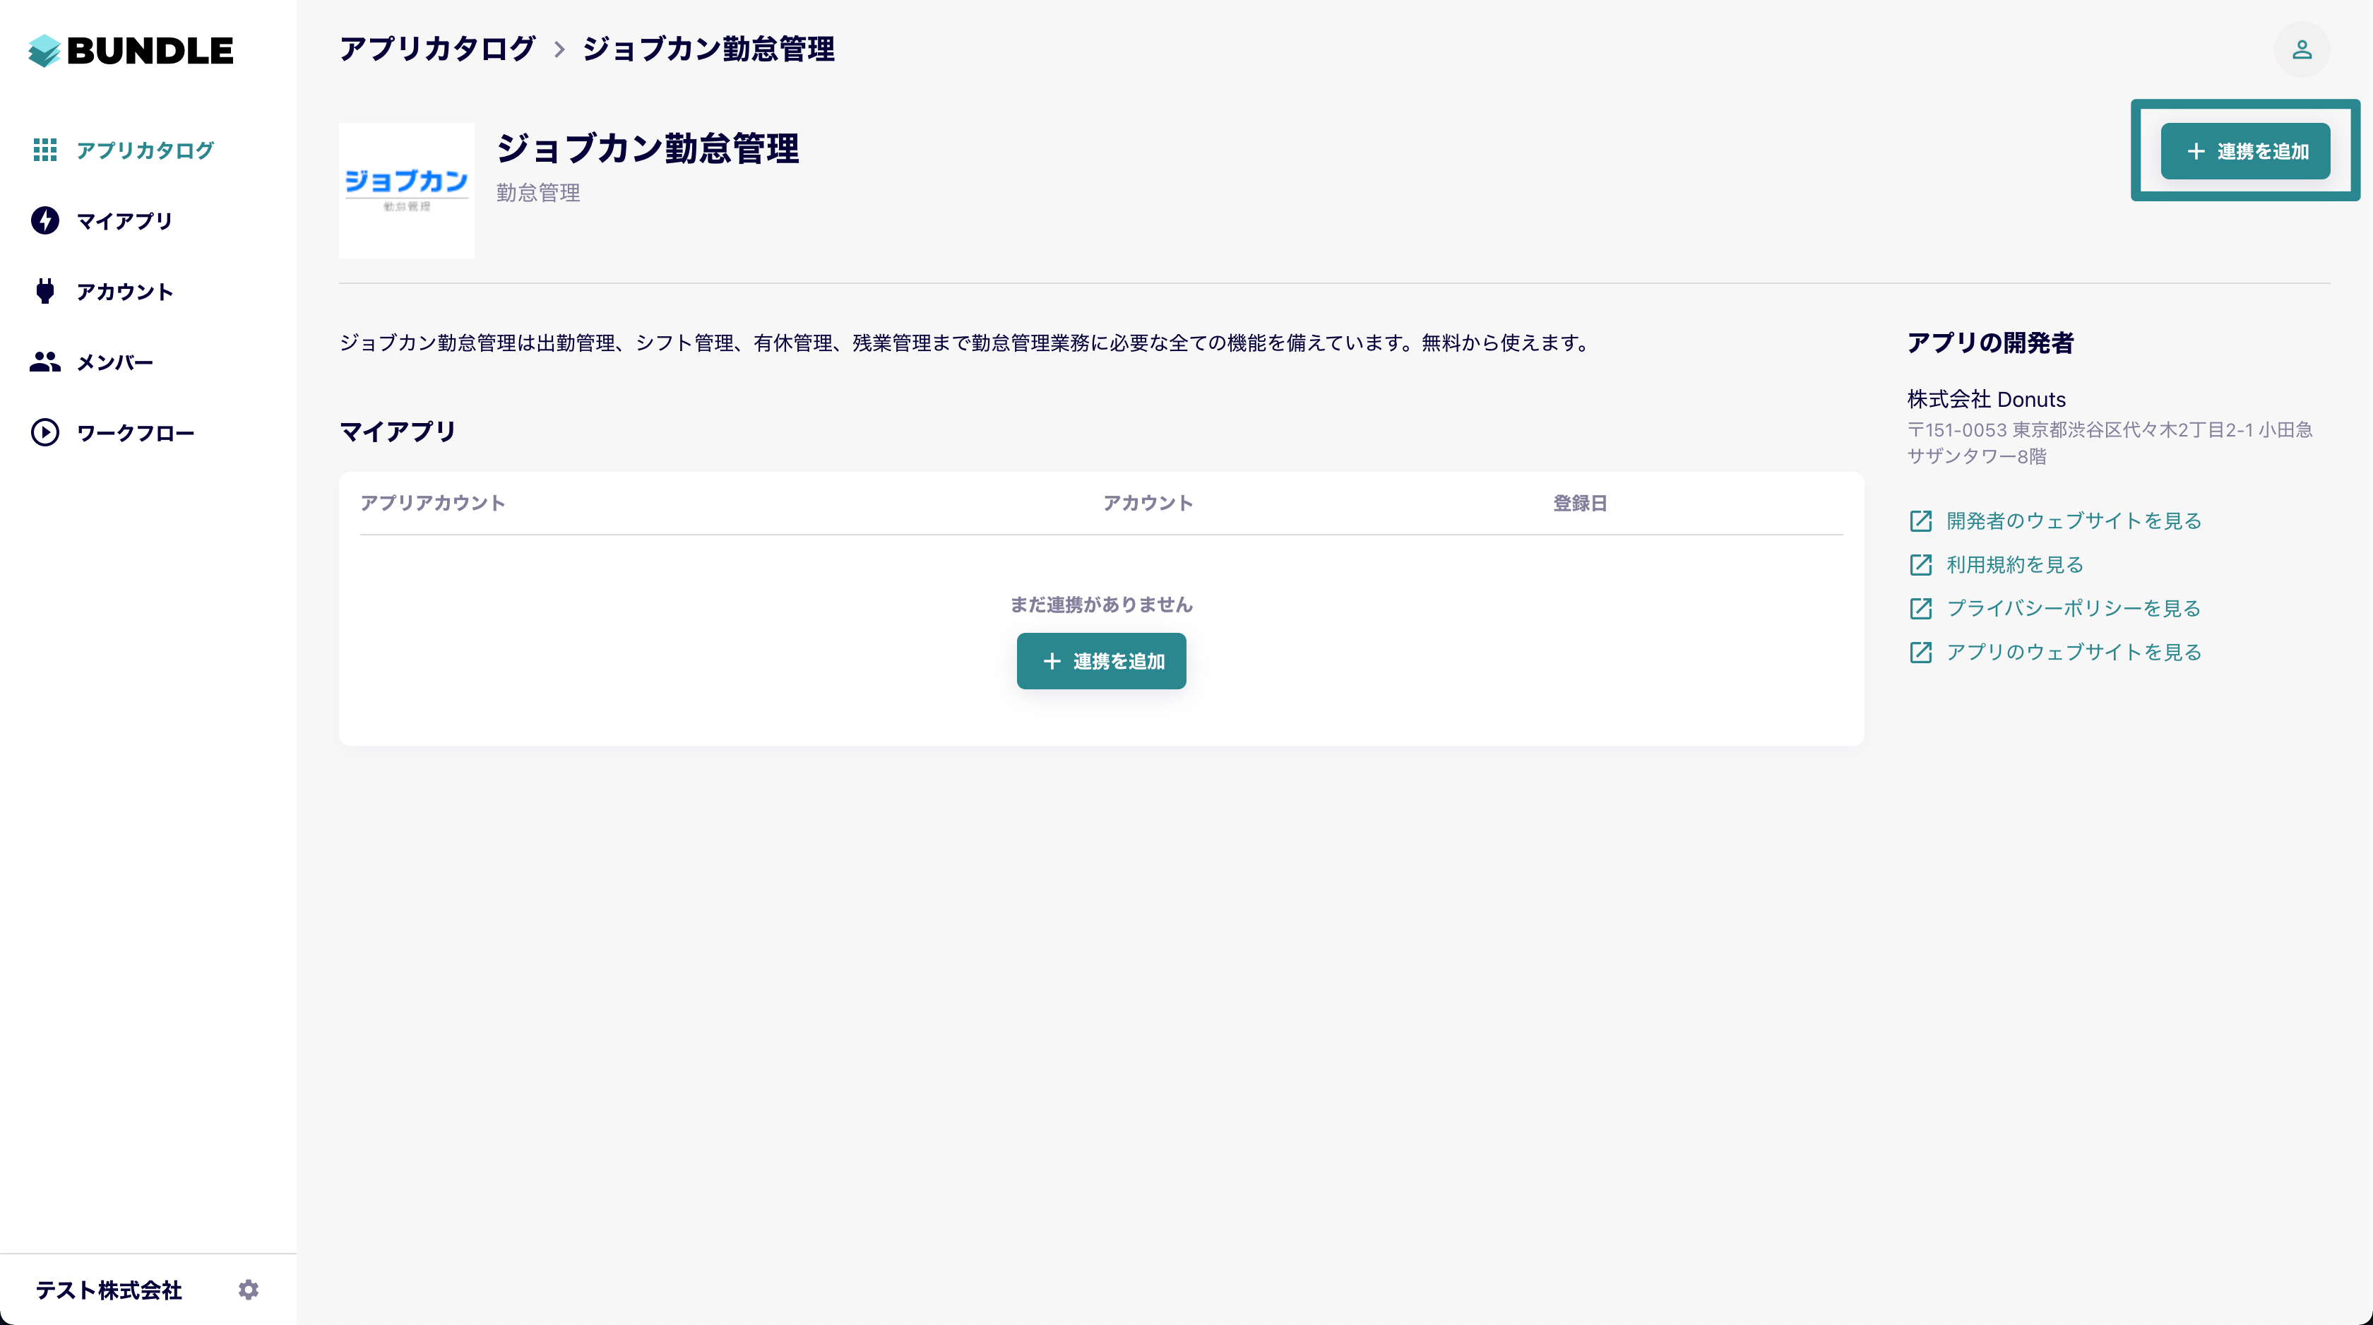Click external-link icon beside 開発者のウェブサイトを見る
2373x1325 pixels.
coord(1921,521)
